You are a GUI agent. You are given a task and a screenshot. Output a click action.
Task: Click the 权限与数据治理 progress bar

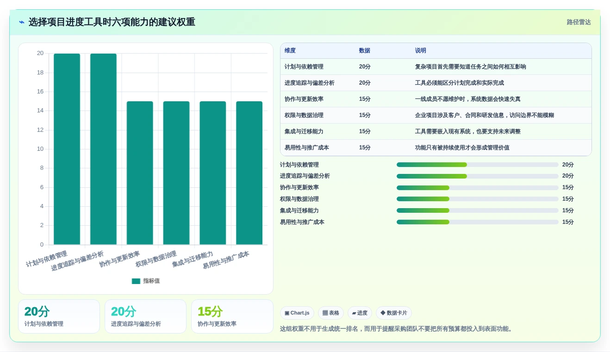coord(478,199)
